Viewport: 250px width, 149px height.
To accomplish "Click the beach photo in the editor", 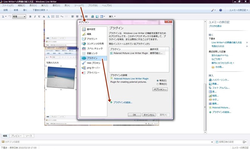I will pos(61,78).
